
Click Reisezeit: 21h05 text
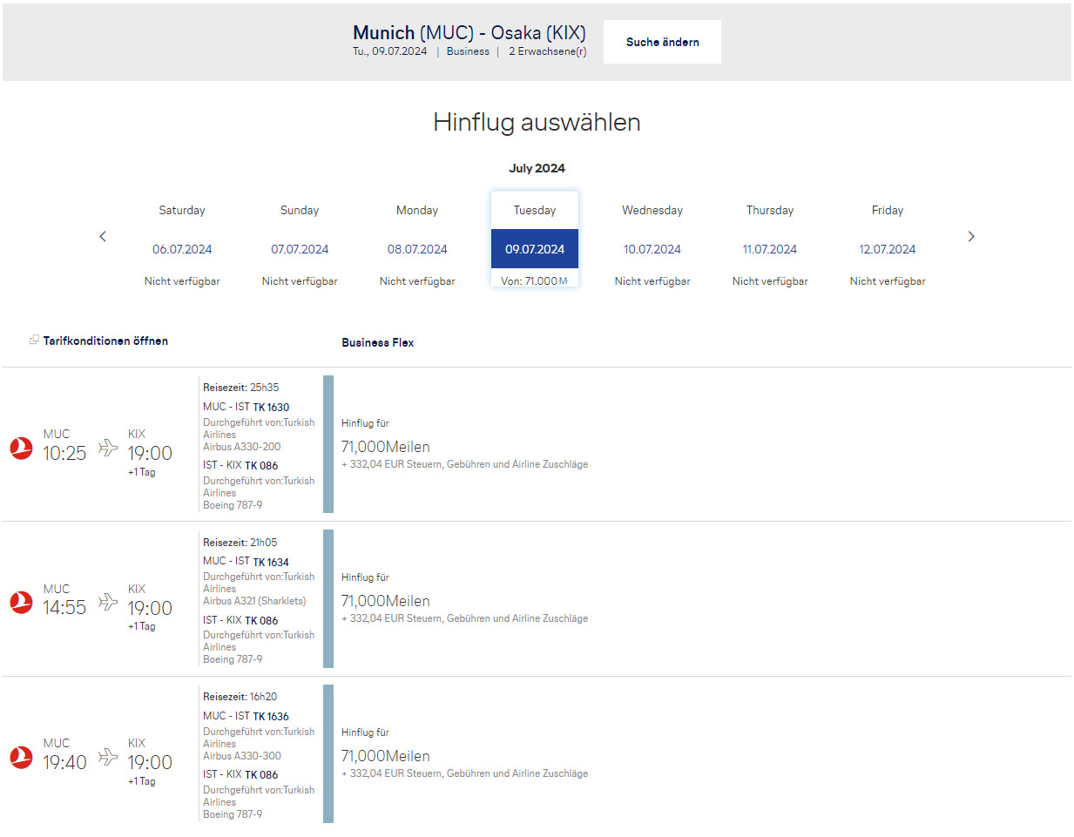click(240, 543)
